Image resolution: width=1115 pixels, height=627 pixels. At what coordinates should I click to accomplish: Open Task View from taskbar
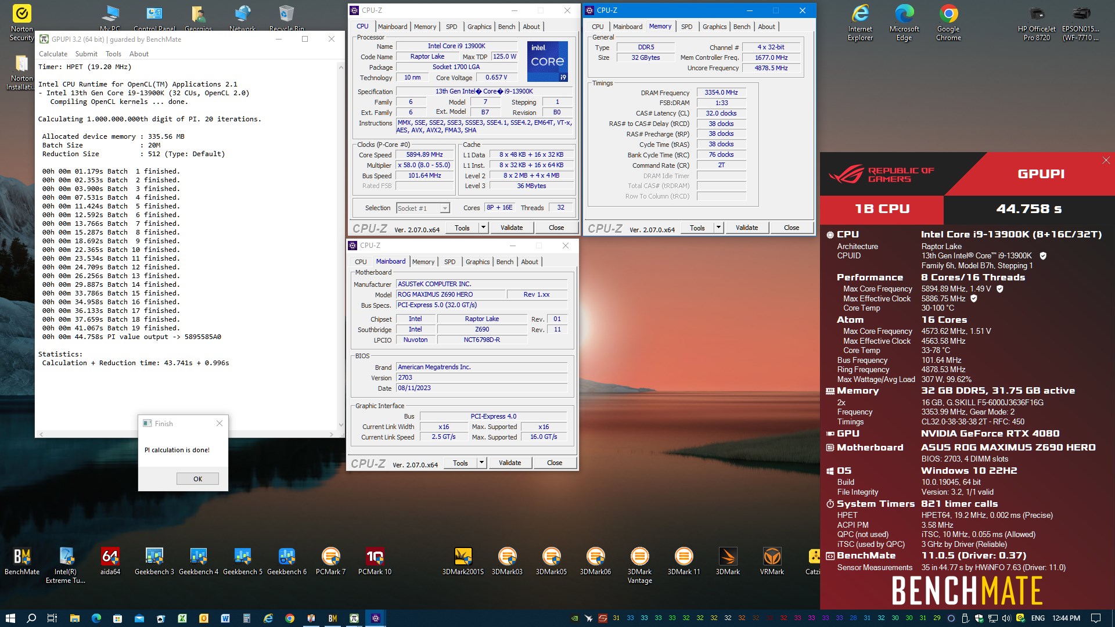[52, 618]
